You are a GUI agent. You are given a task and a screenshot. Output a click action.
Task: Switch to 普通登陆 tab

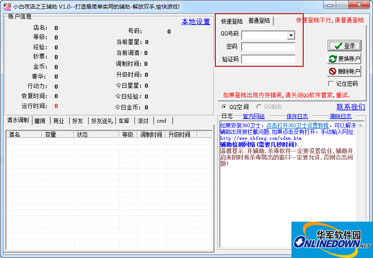pos(259,20)
